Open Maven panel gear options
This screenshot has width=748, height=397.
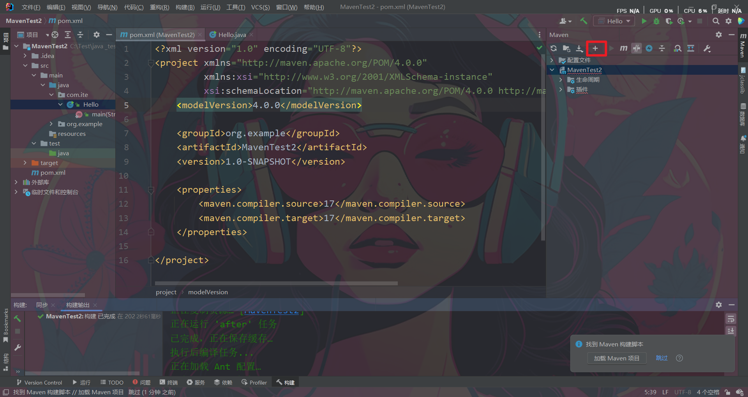(719, 35)
